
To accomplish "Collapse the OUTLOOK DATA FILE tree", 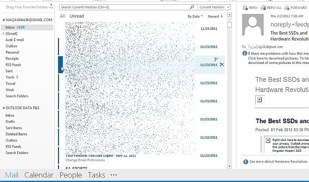I will (4, 108).
